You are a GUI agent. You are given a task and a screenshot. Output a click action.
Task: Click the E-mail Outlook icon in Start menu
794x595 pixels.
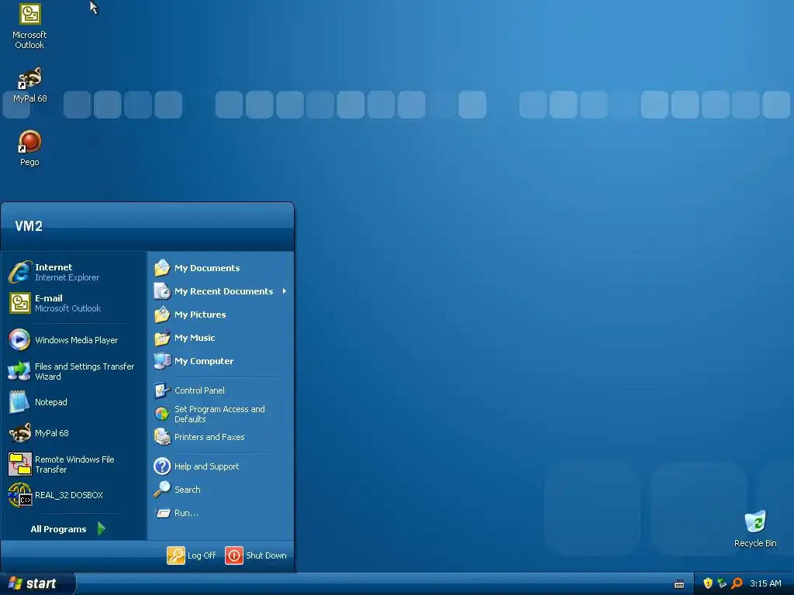coord(19,303)
